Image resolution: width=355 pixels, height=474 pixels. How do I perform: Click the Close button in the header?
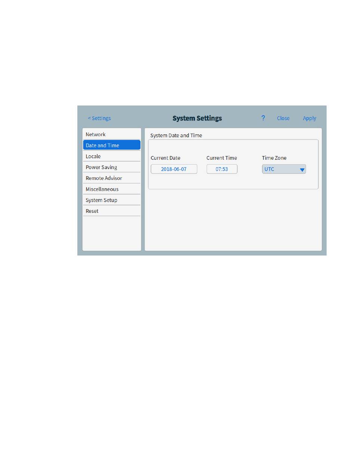[x=283, y=118]
